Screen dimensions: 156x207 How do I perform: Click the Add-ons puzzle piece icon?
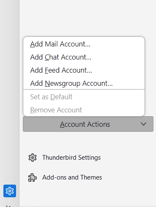tap(33, 177)
